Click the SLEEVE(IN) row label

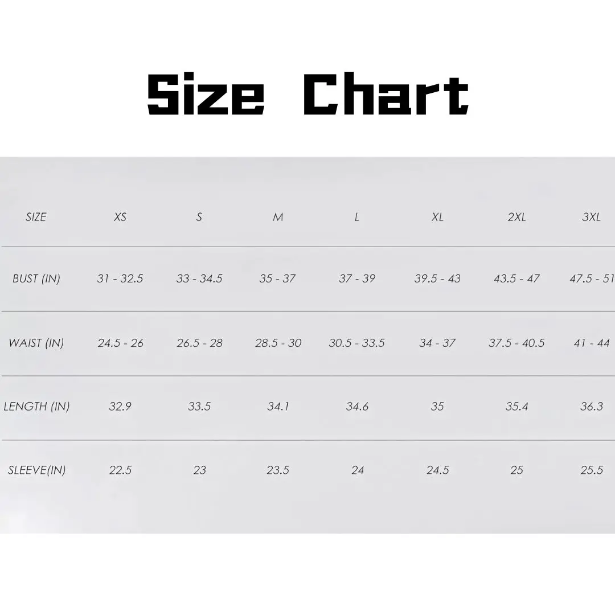click(36, 470)
